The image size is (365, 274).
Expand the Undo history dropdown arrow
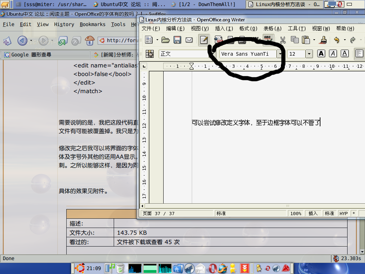pyautogui.click(x=345, y=40)
